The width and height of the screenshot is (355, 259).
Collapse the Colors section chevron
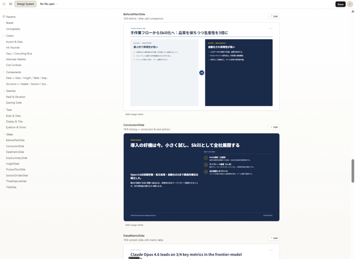[x=3, y=36]
